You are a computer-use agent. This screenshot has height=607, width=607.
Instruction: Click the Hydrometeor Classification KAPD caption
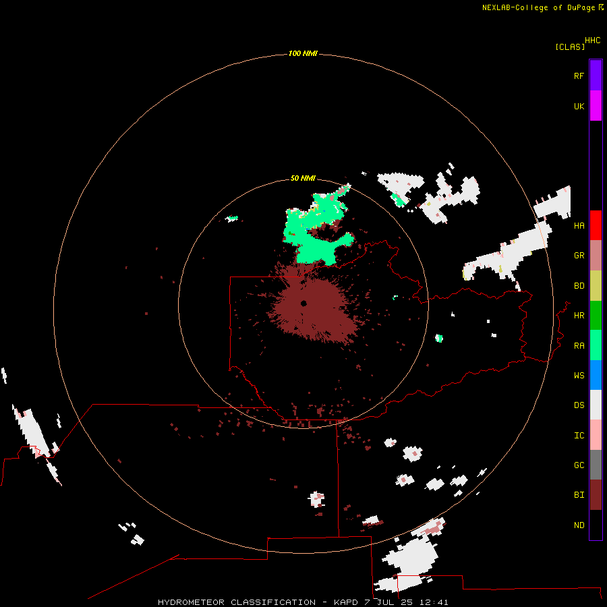(303, 602)
